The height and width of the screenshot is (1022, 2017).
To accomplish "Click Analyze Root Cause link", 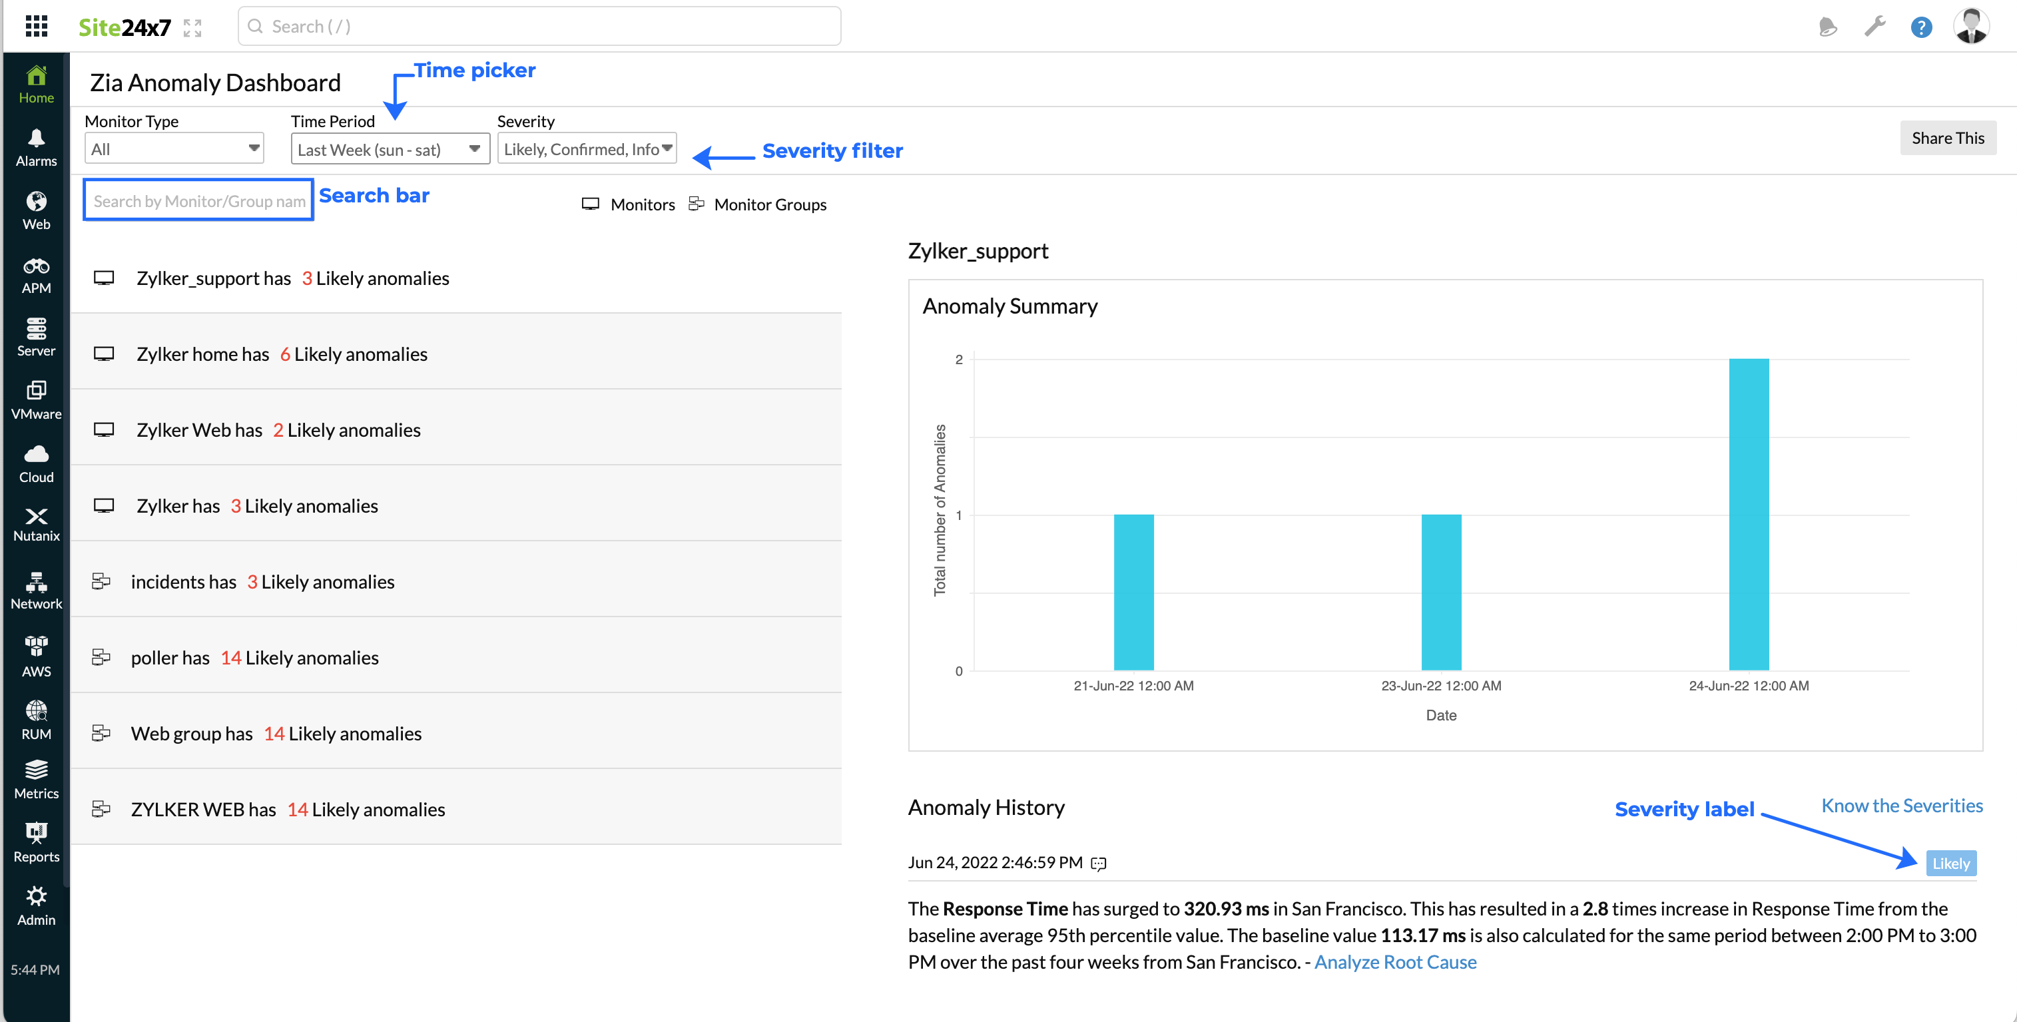I will pos(1397,962).
